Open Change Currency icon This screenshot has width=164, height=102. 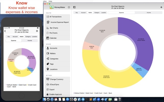pyautogui.click(x=48, y=79)
